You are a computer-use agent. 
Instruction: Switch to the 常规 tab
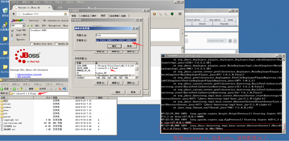point(74,16)
